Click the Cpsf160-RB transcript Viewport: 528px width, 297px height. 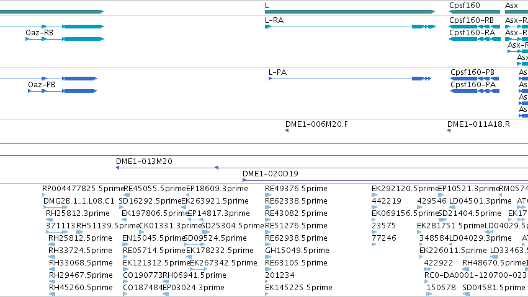coord(475,27)
